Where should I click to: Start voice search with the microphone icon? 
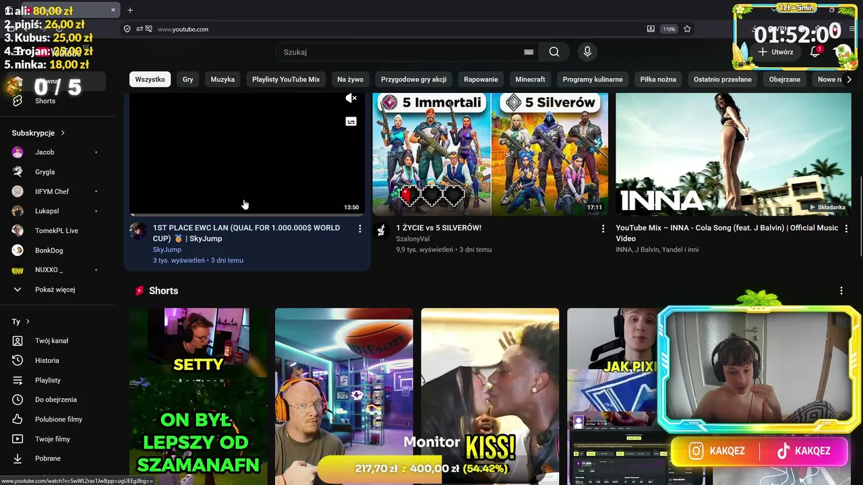[x=587, y=52]
